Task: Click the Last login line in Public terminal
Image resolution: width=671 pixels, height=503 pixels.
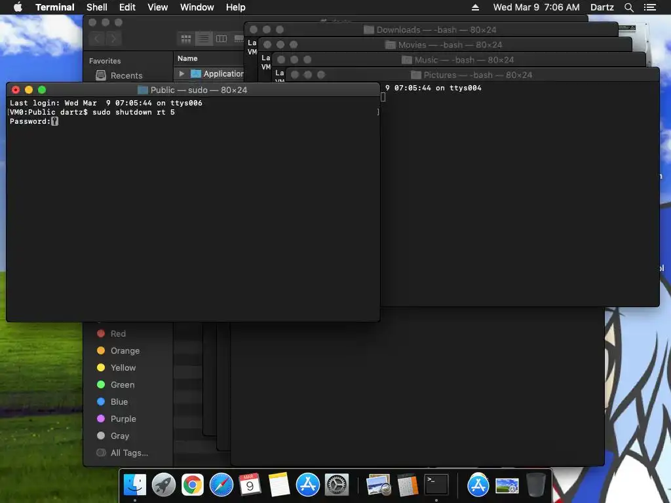Action: click(x=105, y=103)
